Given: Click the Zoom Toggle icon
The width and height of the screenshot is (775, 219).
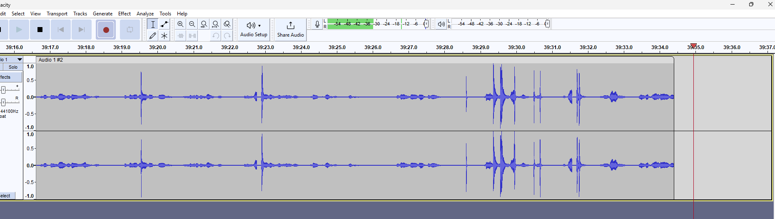Looking at the screenshot, I should pos(227,24).
